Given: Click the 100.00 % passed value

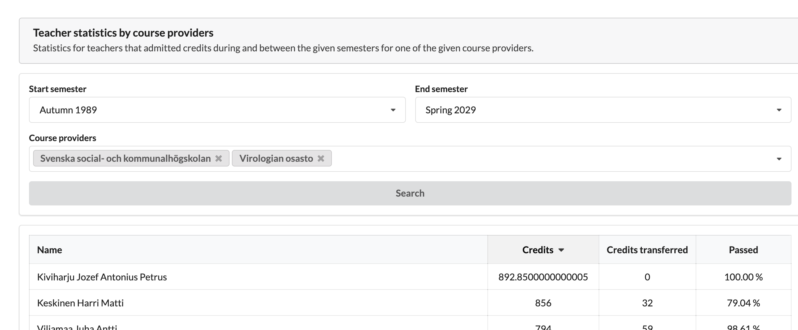Looking at the screenshot, I should tap(743, 277).
